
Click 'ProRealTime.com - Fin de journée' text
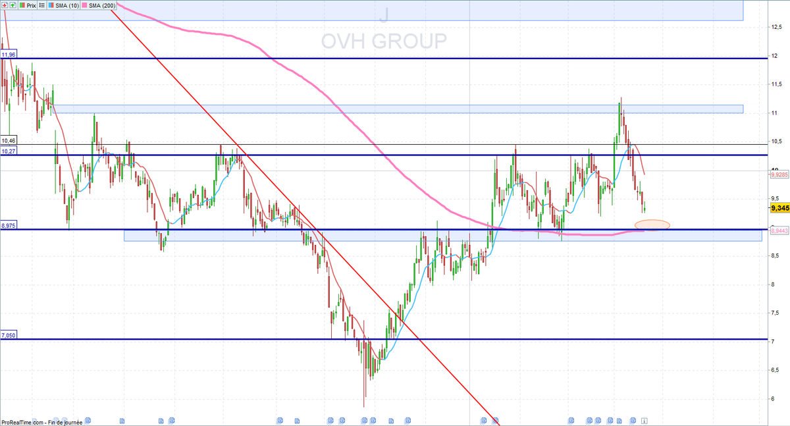(41, 423)
